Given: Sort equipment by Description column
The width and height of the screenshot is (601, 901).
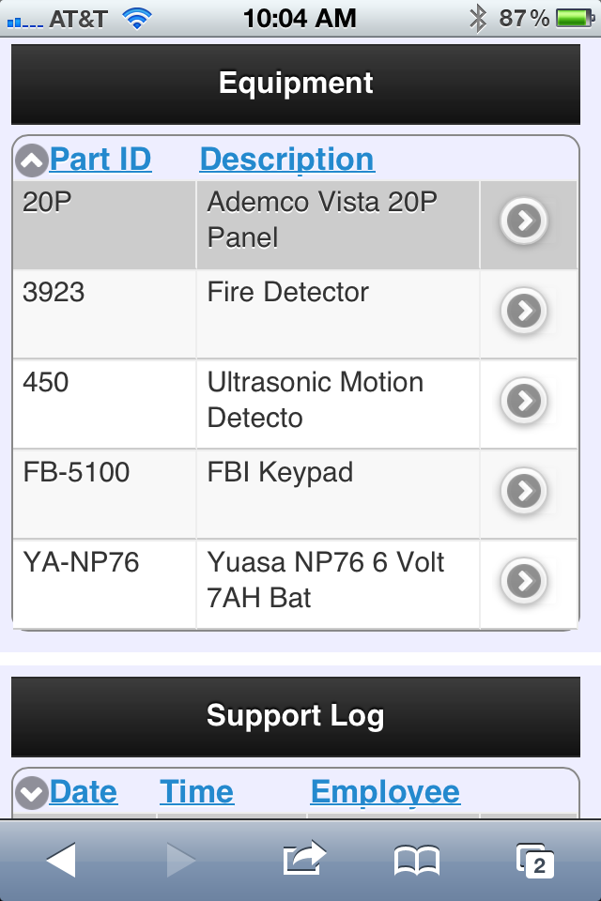Looking at the screenshot, I should click(x=287, y=160).
